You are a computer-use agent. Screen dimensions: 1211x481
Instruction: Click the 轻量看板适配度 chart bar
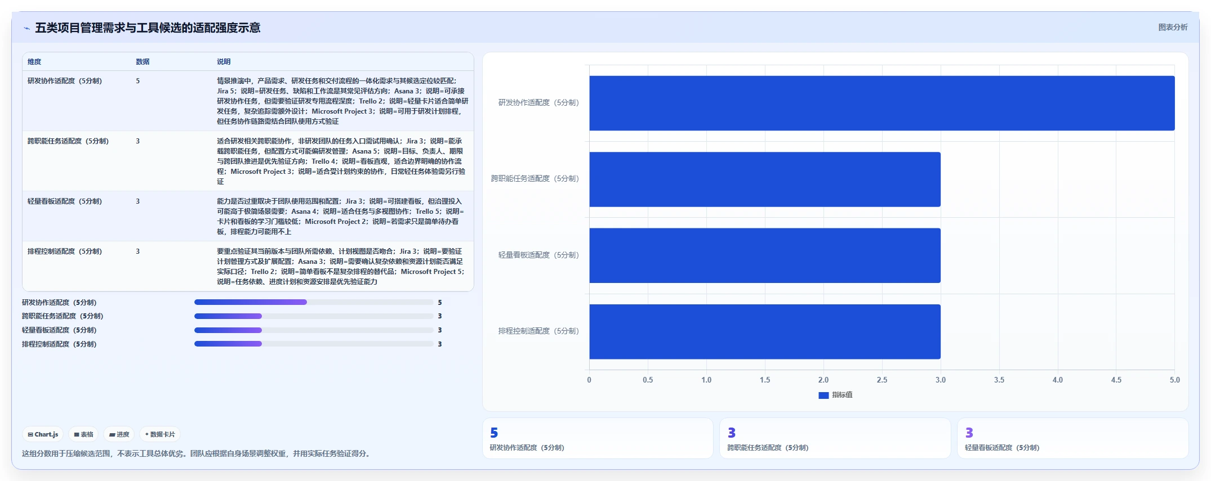765,255
